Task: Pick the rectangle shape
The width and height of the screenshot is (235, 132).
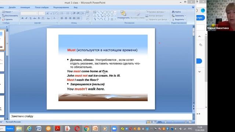Action: pyautogui.click(x=105, y=12)
